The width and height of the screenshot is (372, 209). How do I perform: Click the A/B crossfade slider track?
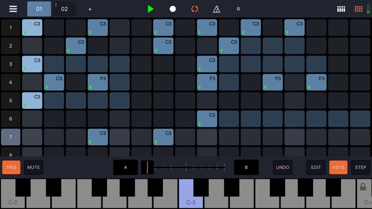pos(183,167)
